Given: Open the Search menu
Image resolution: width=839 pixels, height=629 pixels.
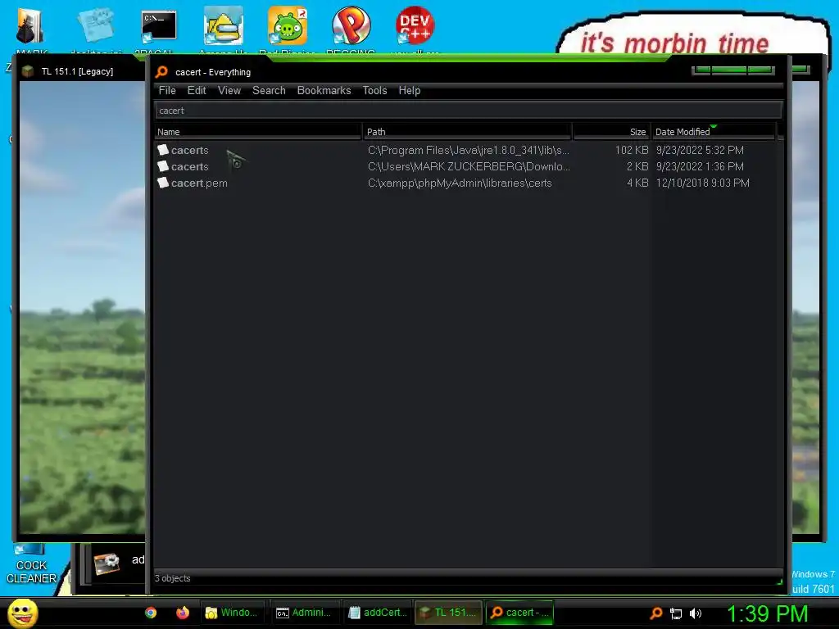Looking at the screenshot, I should click(x=269, y=90).
